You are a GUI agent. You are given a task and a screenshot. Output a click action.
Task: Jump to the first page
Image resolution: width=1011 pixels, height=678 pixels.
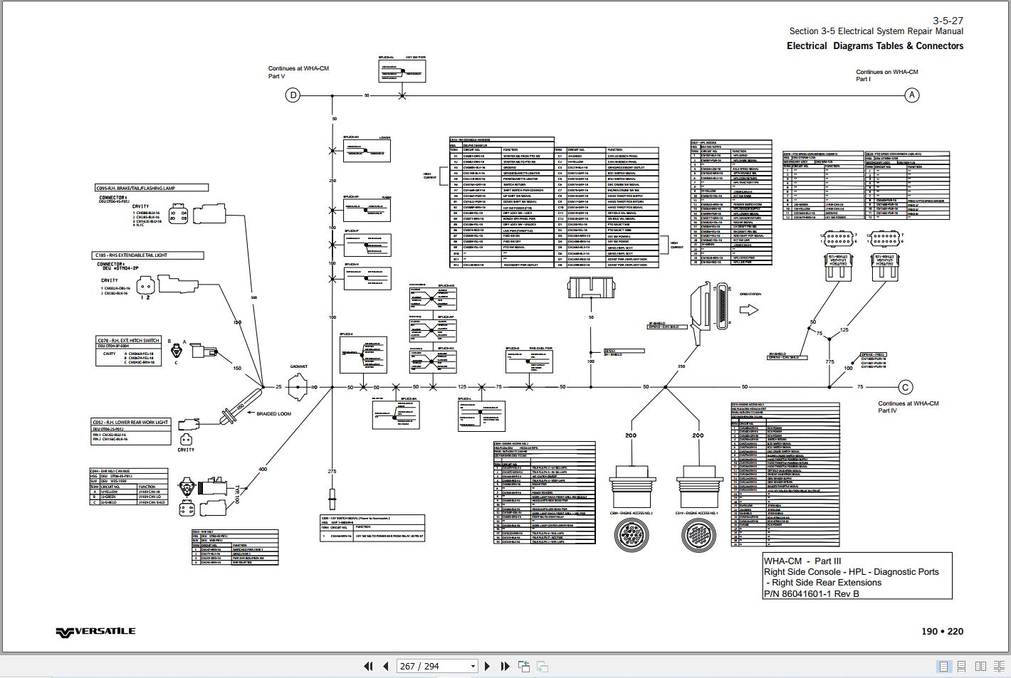coord(368,667)
